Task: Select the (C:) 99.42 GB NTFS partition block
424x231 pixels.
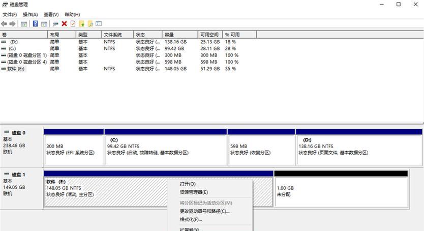Action: tap(166, 147)
